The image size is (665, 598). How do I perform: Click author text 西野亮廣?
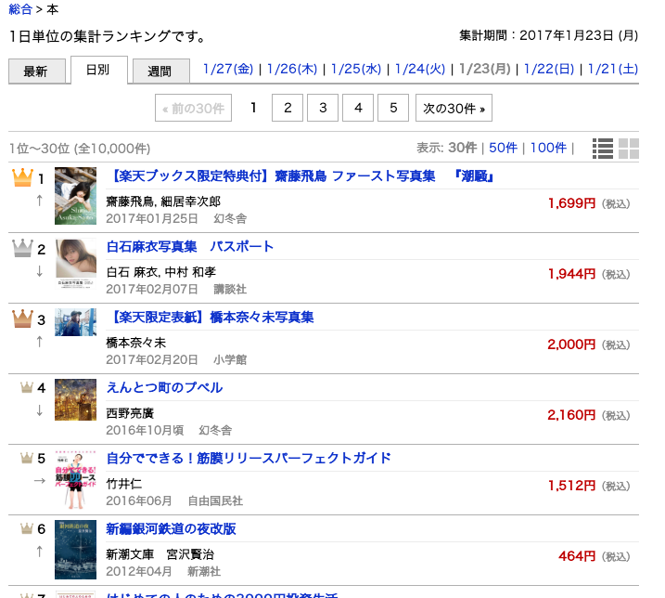coord(130,413)
